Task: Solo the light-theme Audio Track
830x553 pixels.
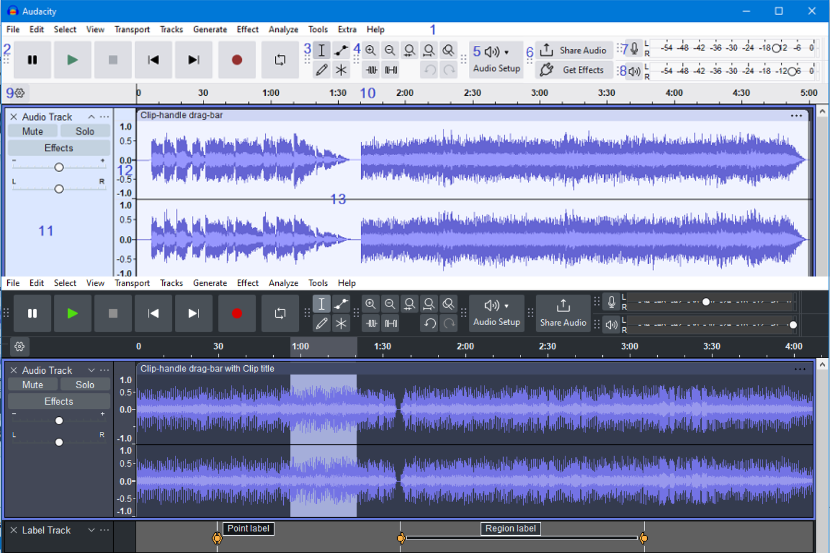Action: [85, 132]
